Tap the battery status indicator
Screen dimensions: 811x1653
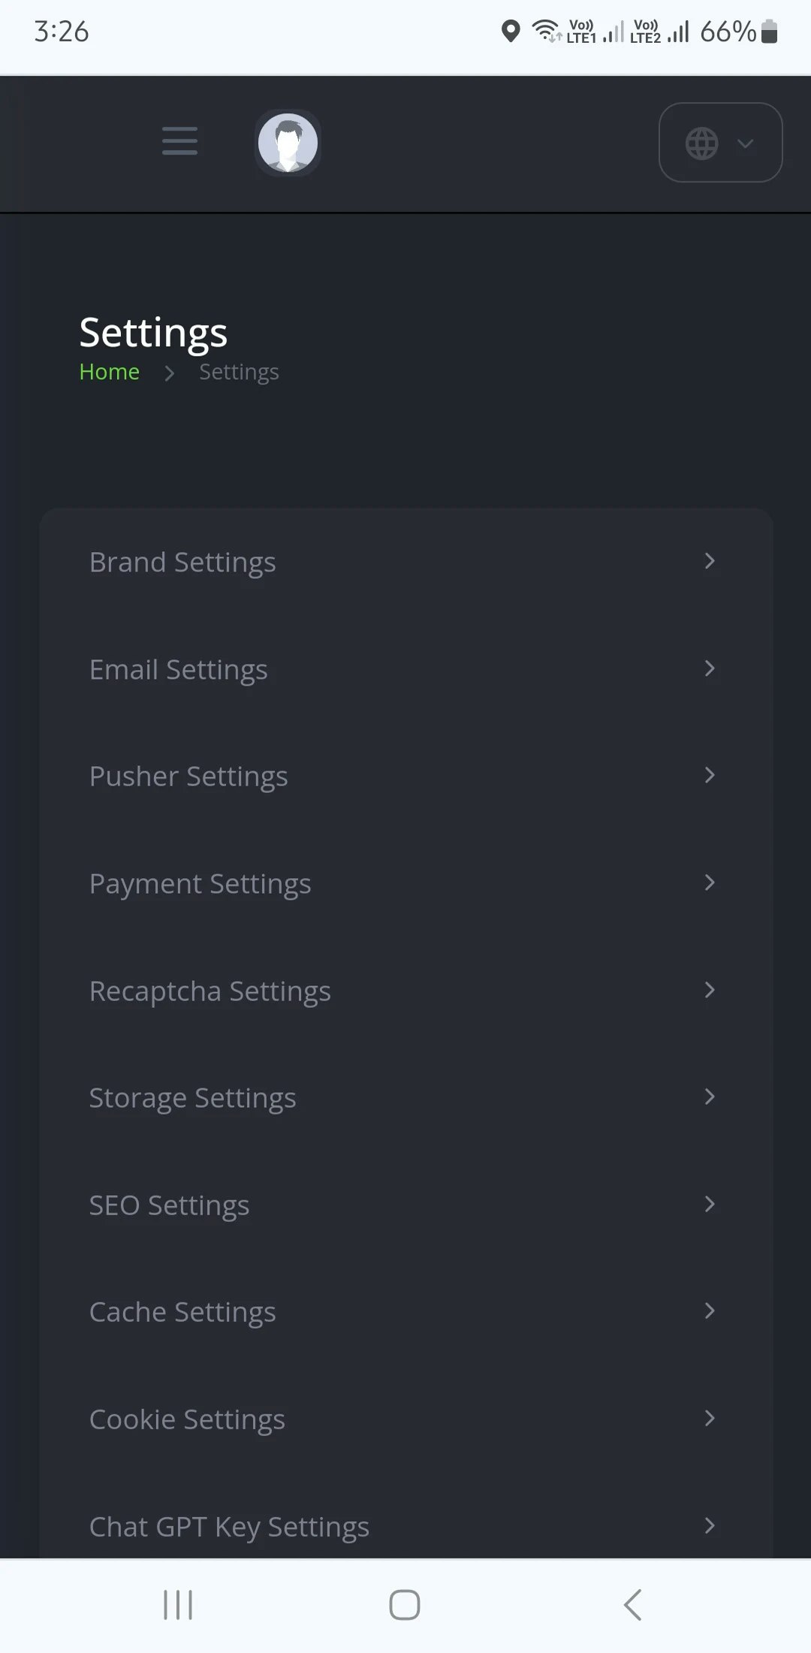[x=769, y=32]
